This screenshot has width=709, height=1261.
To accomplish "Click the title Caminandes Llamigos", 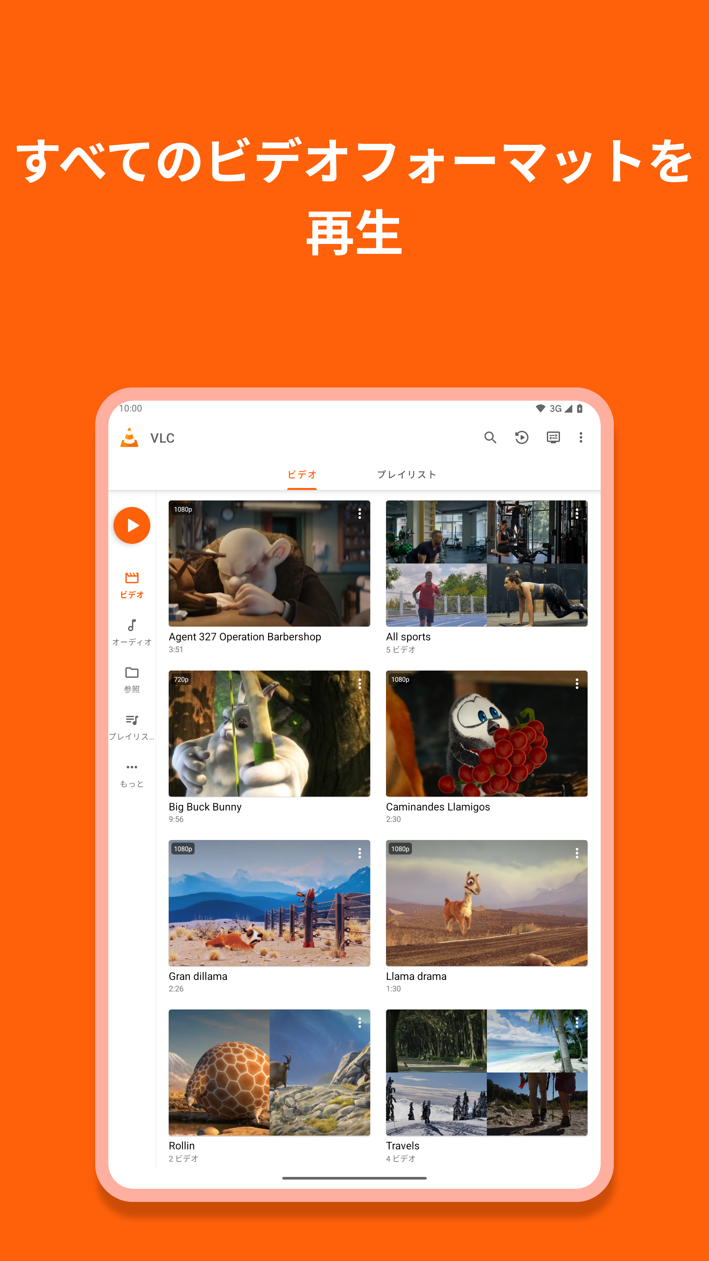I will [x=438, y=807].
